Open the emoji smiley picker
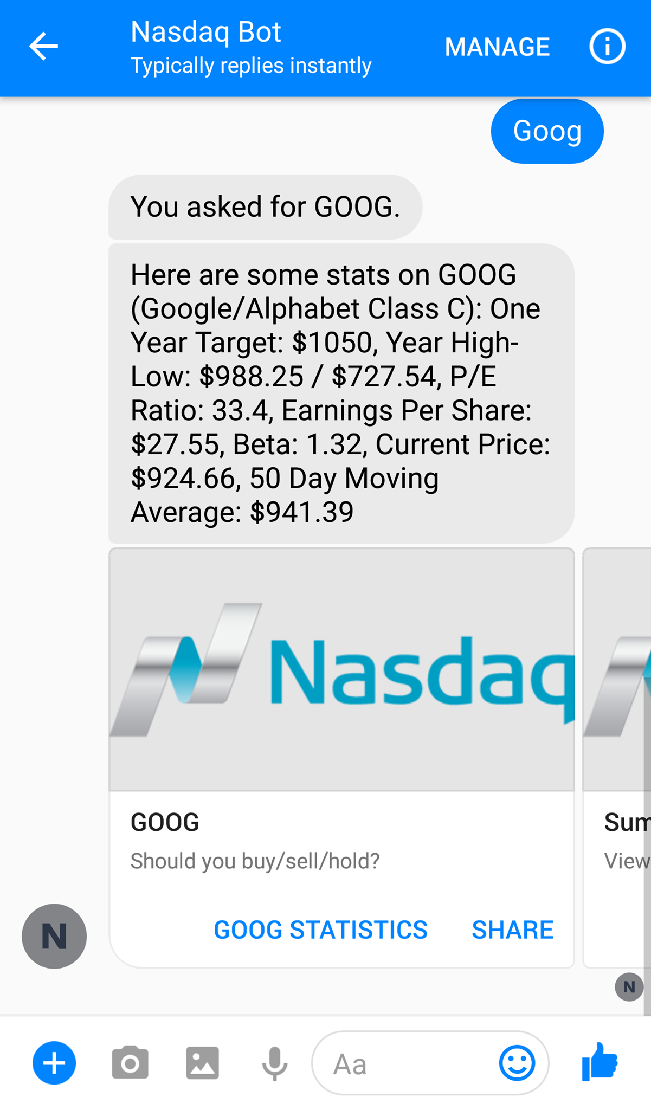 [517, 1063]
